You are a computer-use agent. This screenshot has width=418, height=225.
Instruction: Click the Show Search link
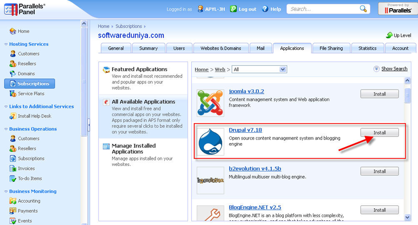click(x=394, y=69)
